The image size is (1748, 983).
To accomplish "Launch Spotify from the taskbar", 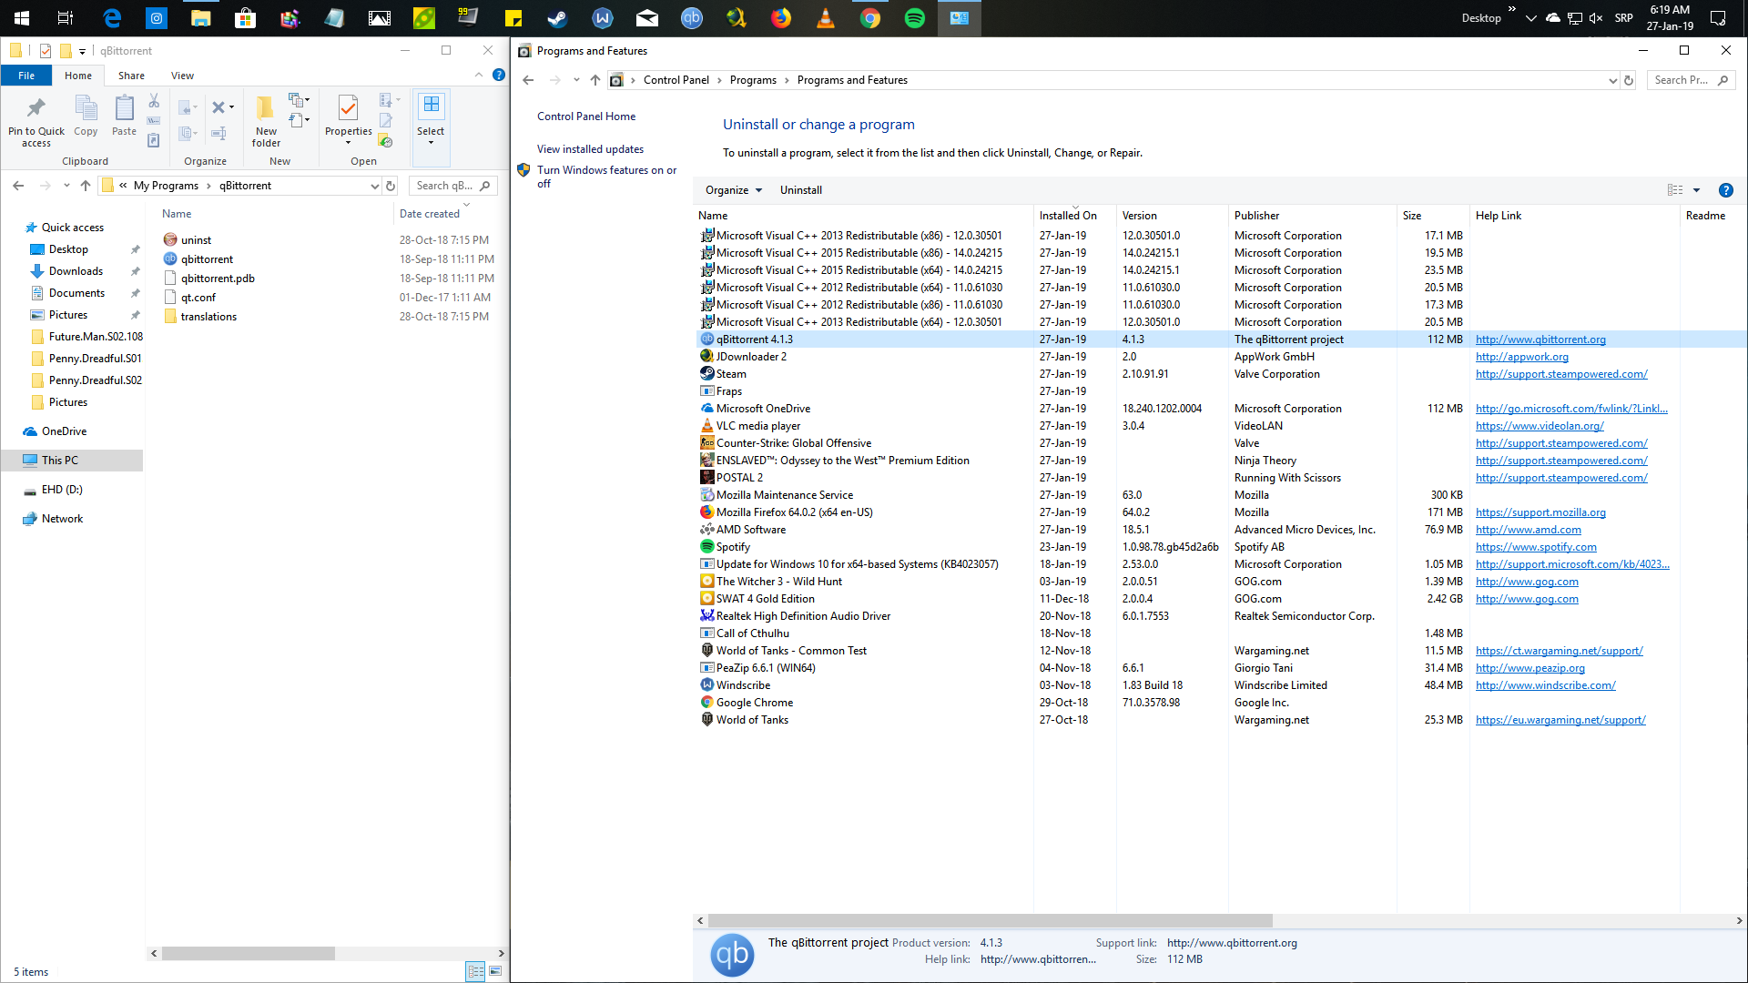I will pyautogui.click(x=914, y=18).
